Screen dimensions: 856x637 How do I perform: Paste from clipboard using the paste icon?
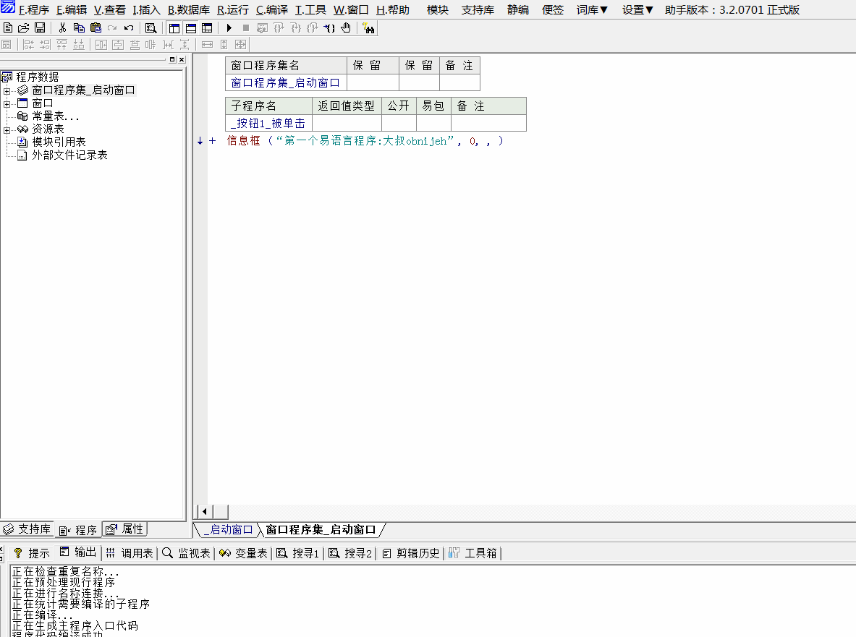[x=96, y=27]
